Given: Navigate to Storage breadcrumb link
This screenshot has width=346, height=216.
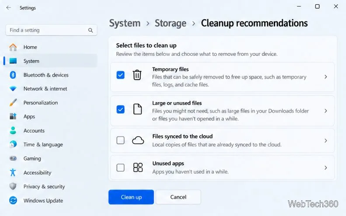Looking at the screenshot, I should pos(170,23).
